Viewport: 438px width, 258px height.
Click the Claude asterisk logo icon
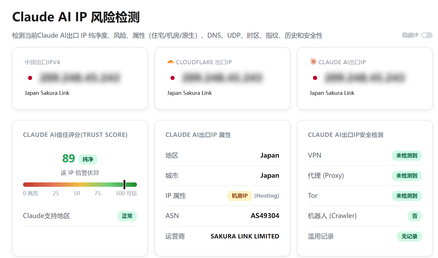tap(313, 62)
